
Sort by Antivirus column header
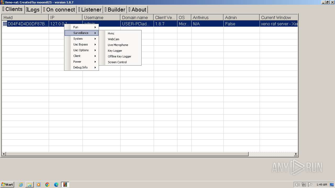click(x=207, y=17)
